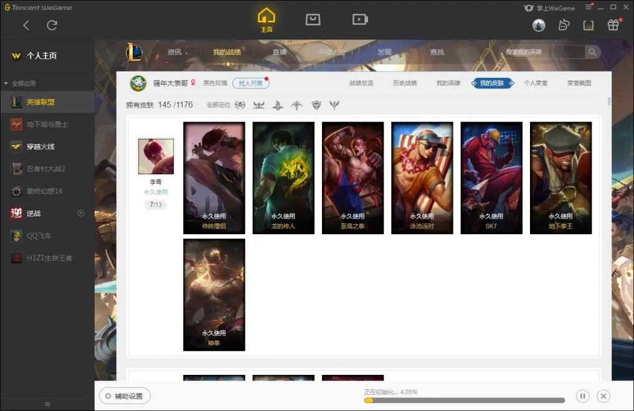Screen dimensions: 634x411
Task: Open the 主页 home tab
Action: [266, 20]
